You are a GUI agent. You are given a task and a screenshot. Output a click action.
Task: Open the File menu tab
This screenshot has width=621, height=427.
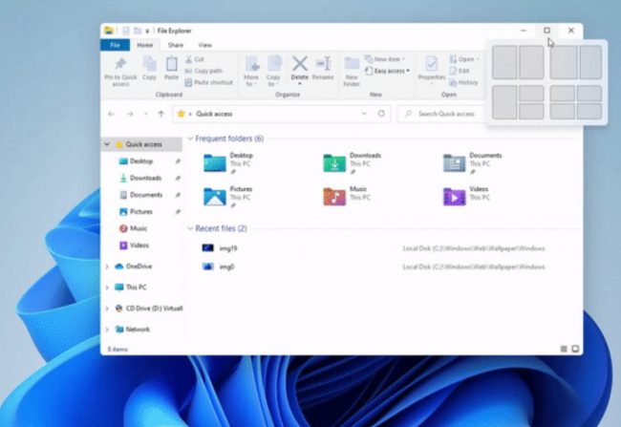coord(115,45)
